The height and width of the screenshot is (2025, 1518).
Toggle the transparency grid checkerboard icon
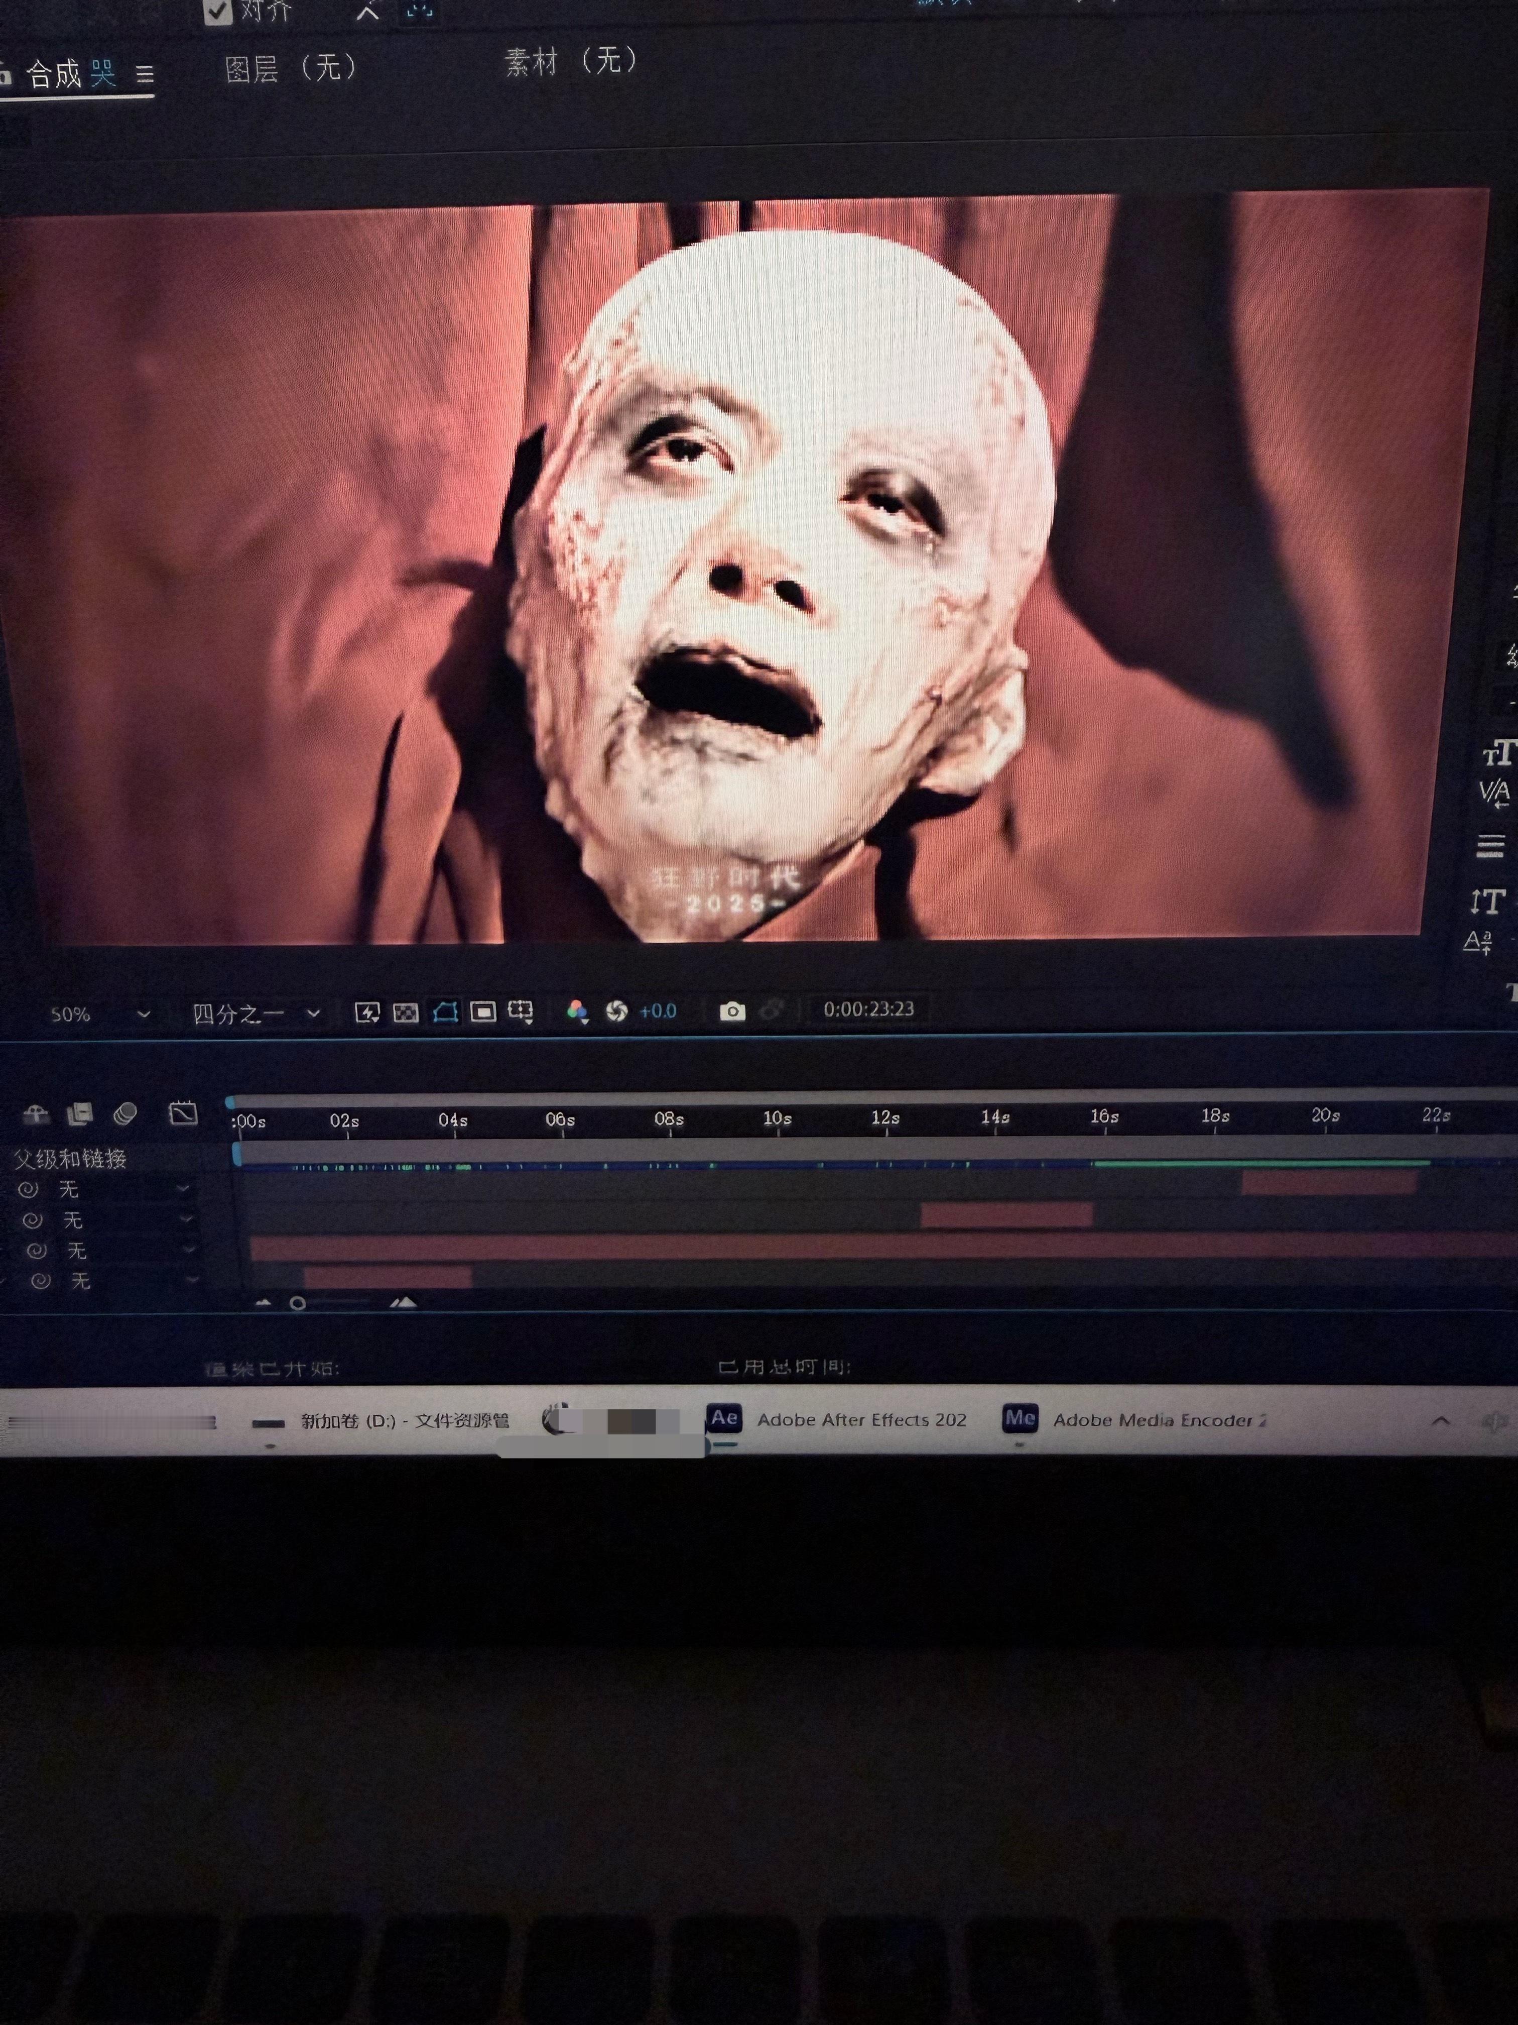[x=405, y=1011]
